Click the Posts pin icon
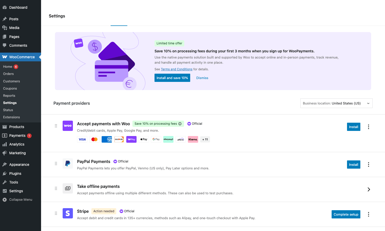The height and width of the screenshot is (231, 385). [x=5, y=19]
